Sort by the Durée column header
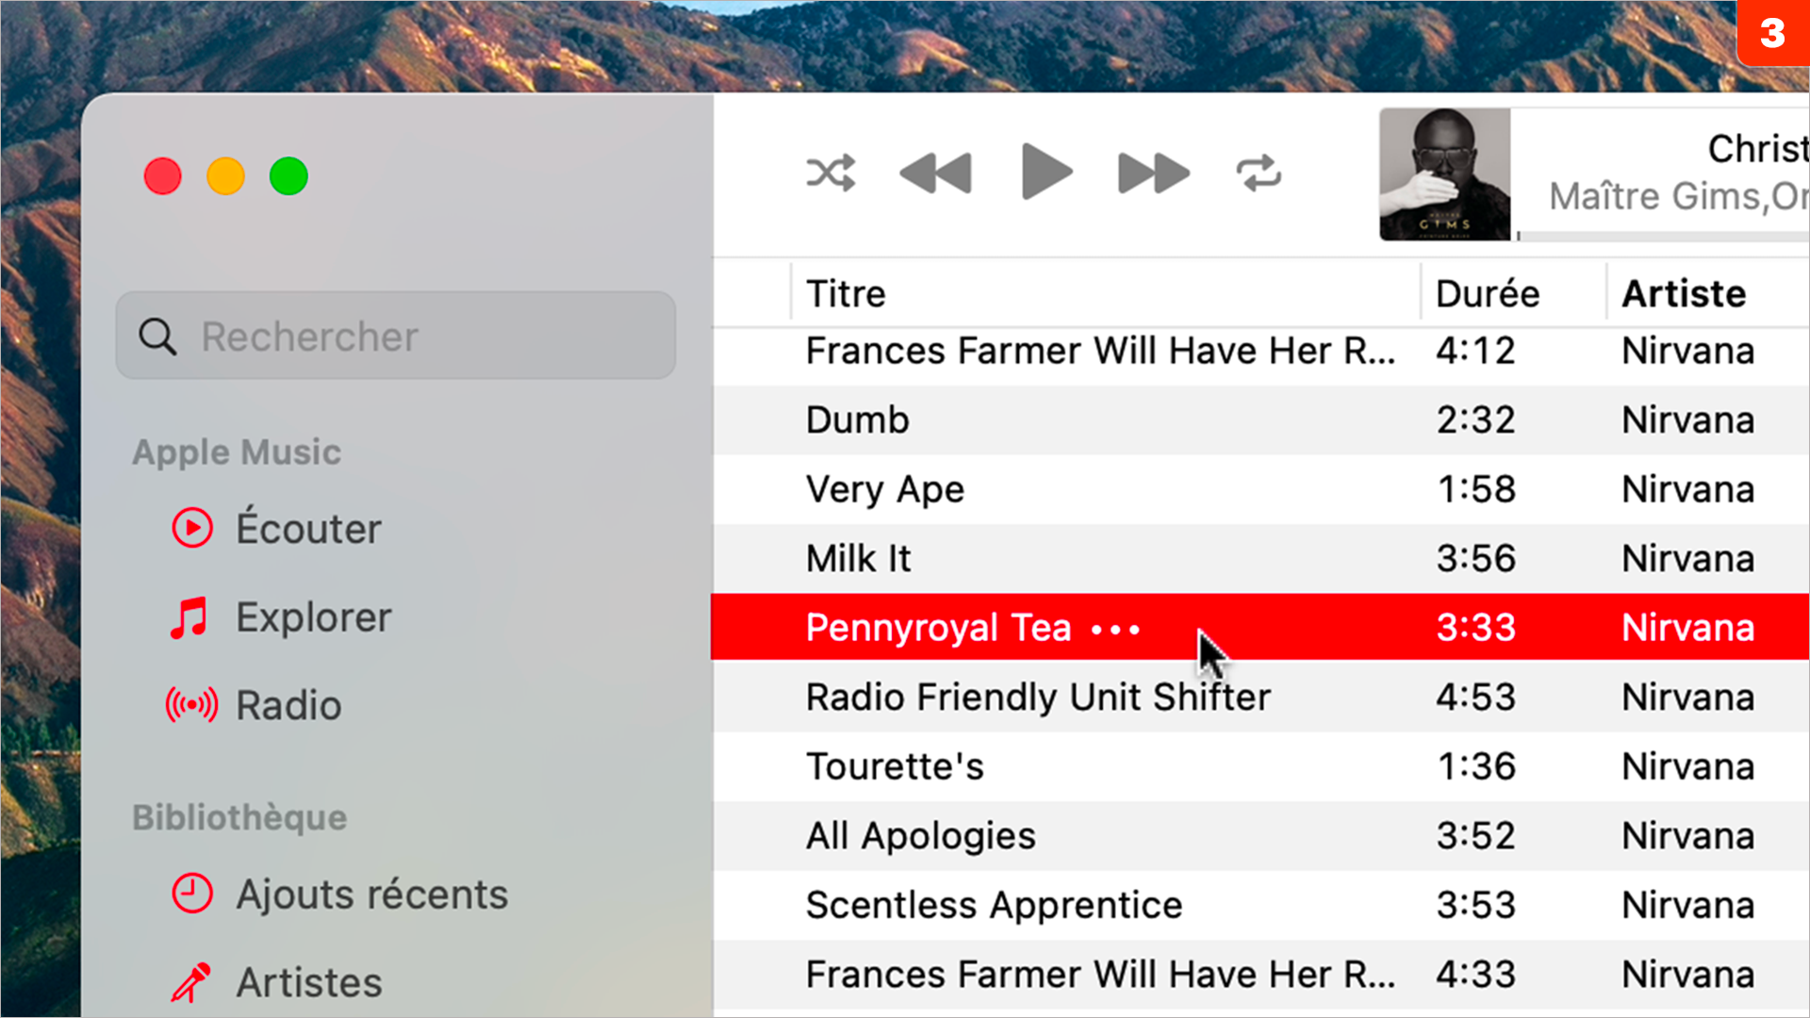 coord(1487,294)
